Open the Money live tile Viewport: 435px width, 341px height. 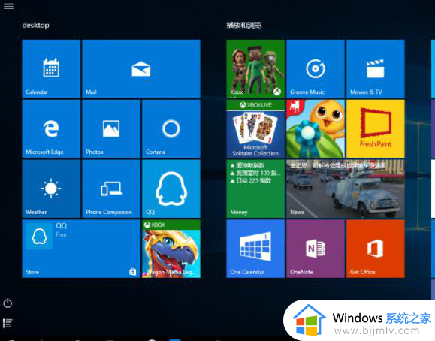pos(255,189)
